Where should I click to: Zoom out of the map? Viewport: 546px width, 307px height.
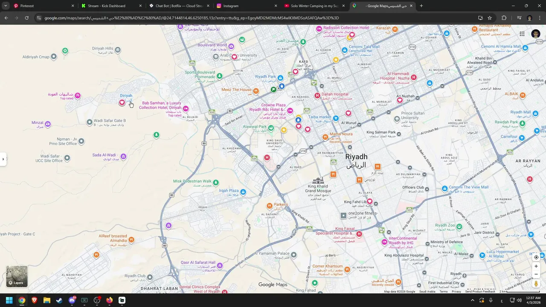(536, 274)
